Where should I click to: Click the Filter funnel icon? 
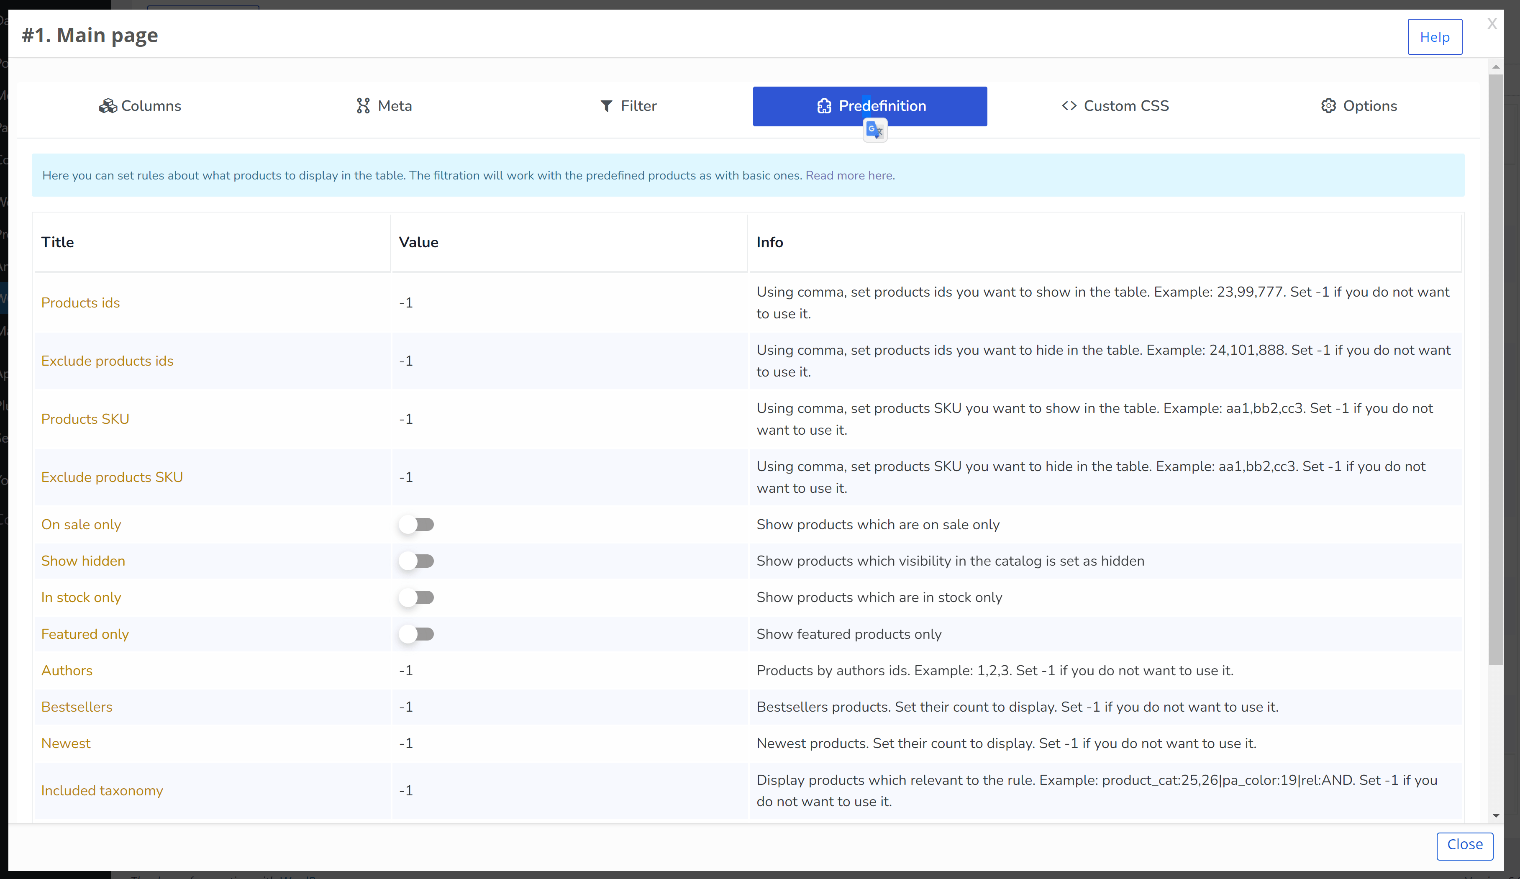click(606, 106)
